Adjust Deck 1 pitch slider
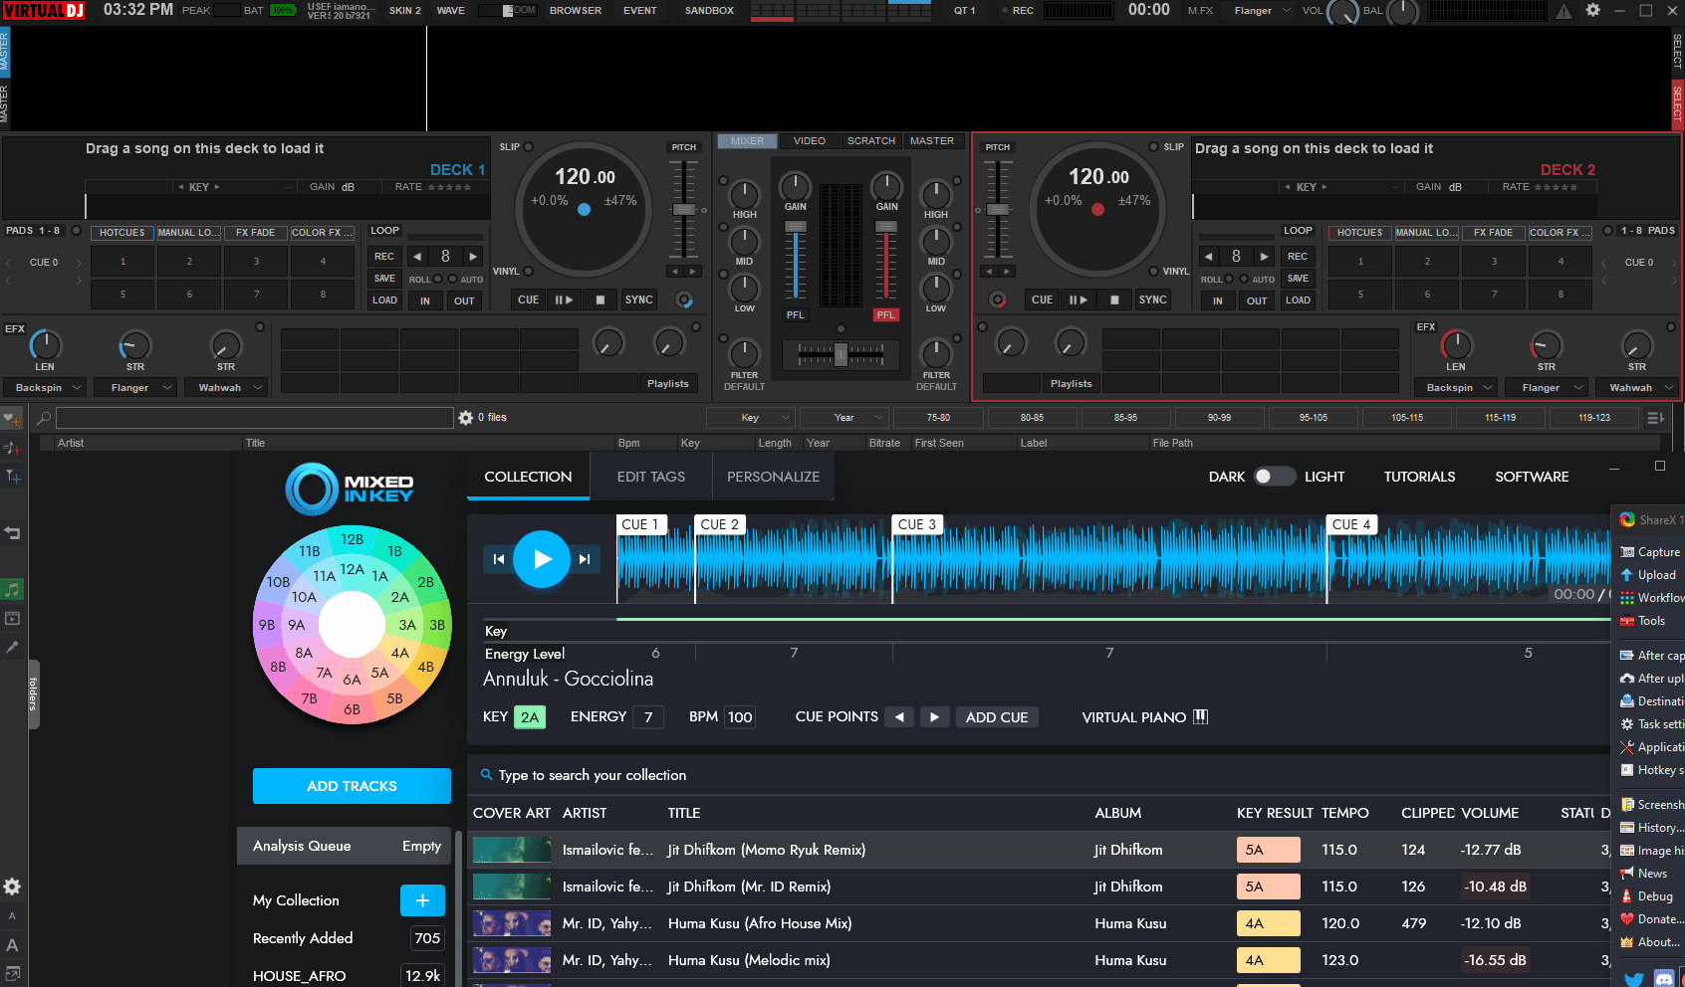 pyautogui.click(x=683, y=209)
